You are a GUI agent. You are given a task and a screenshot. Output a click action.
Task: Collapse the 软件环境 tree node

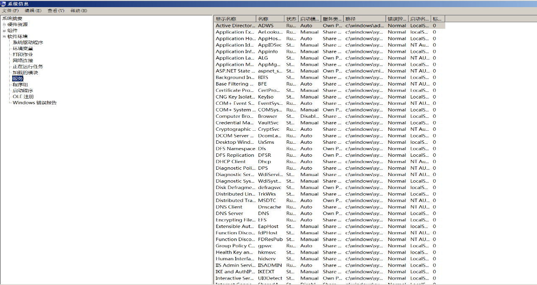point(4,36)
